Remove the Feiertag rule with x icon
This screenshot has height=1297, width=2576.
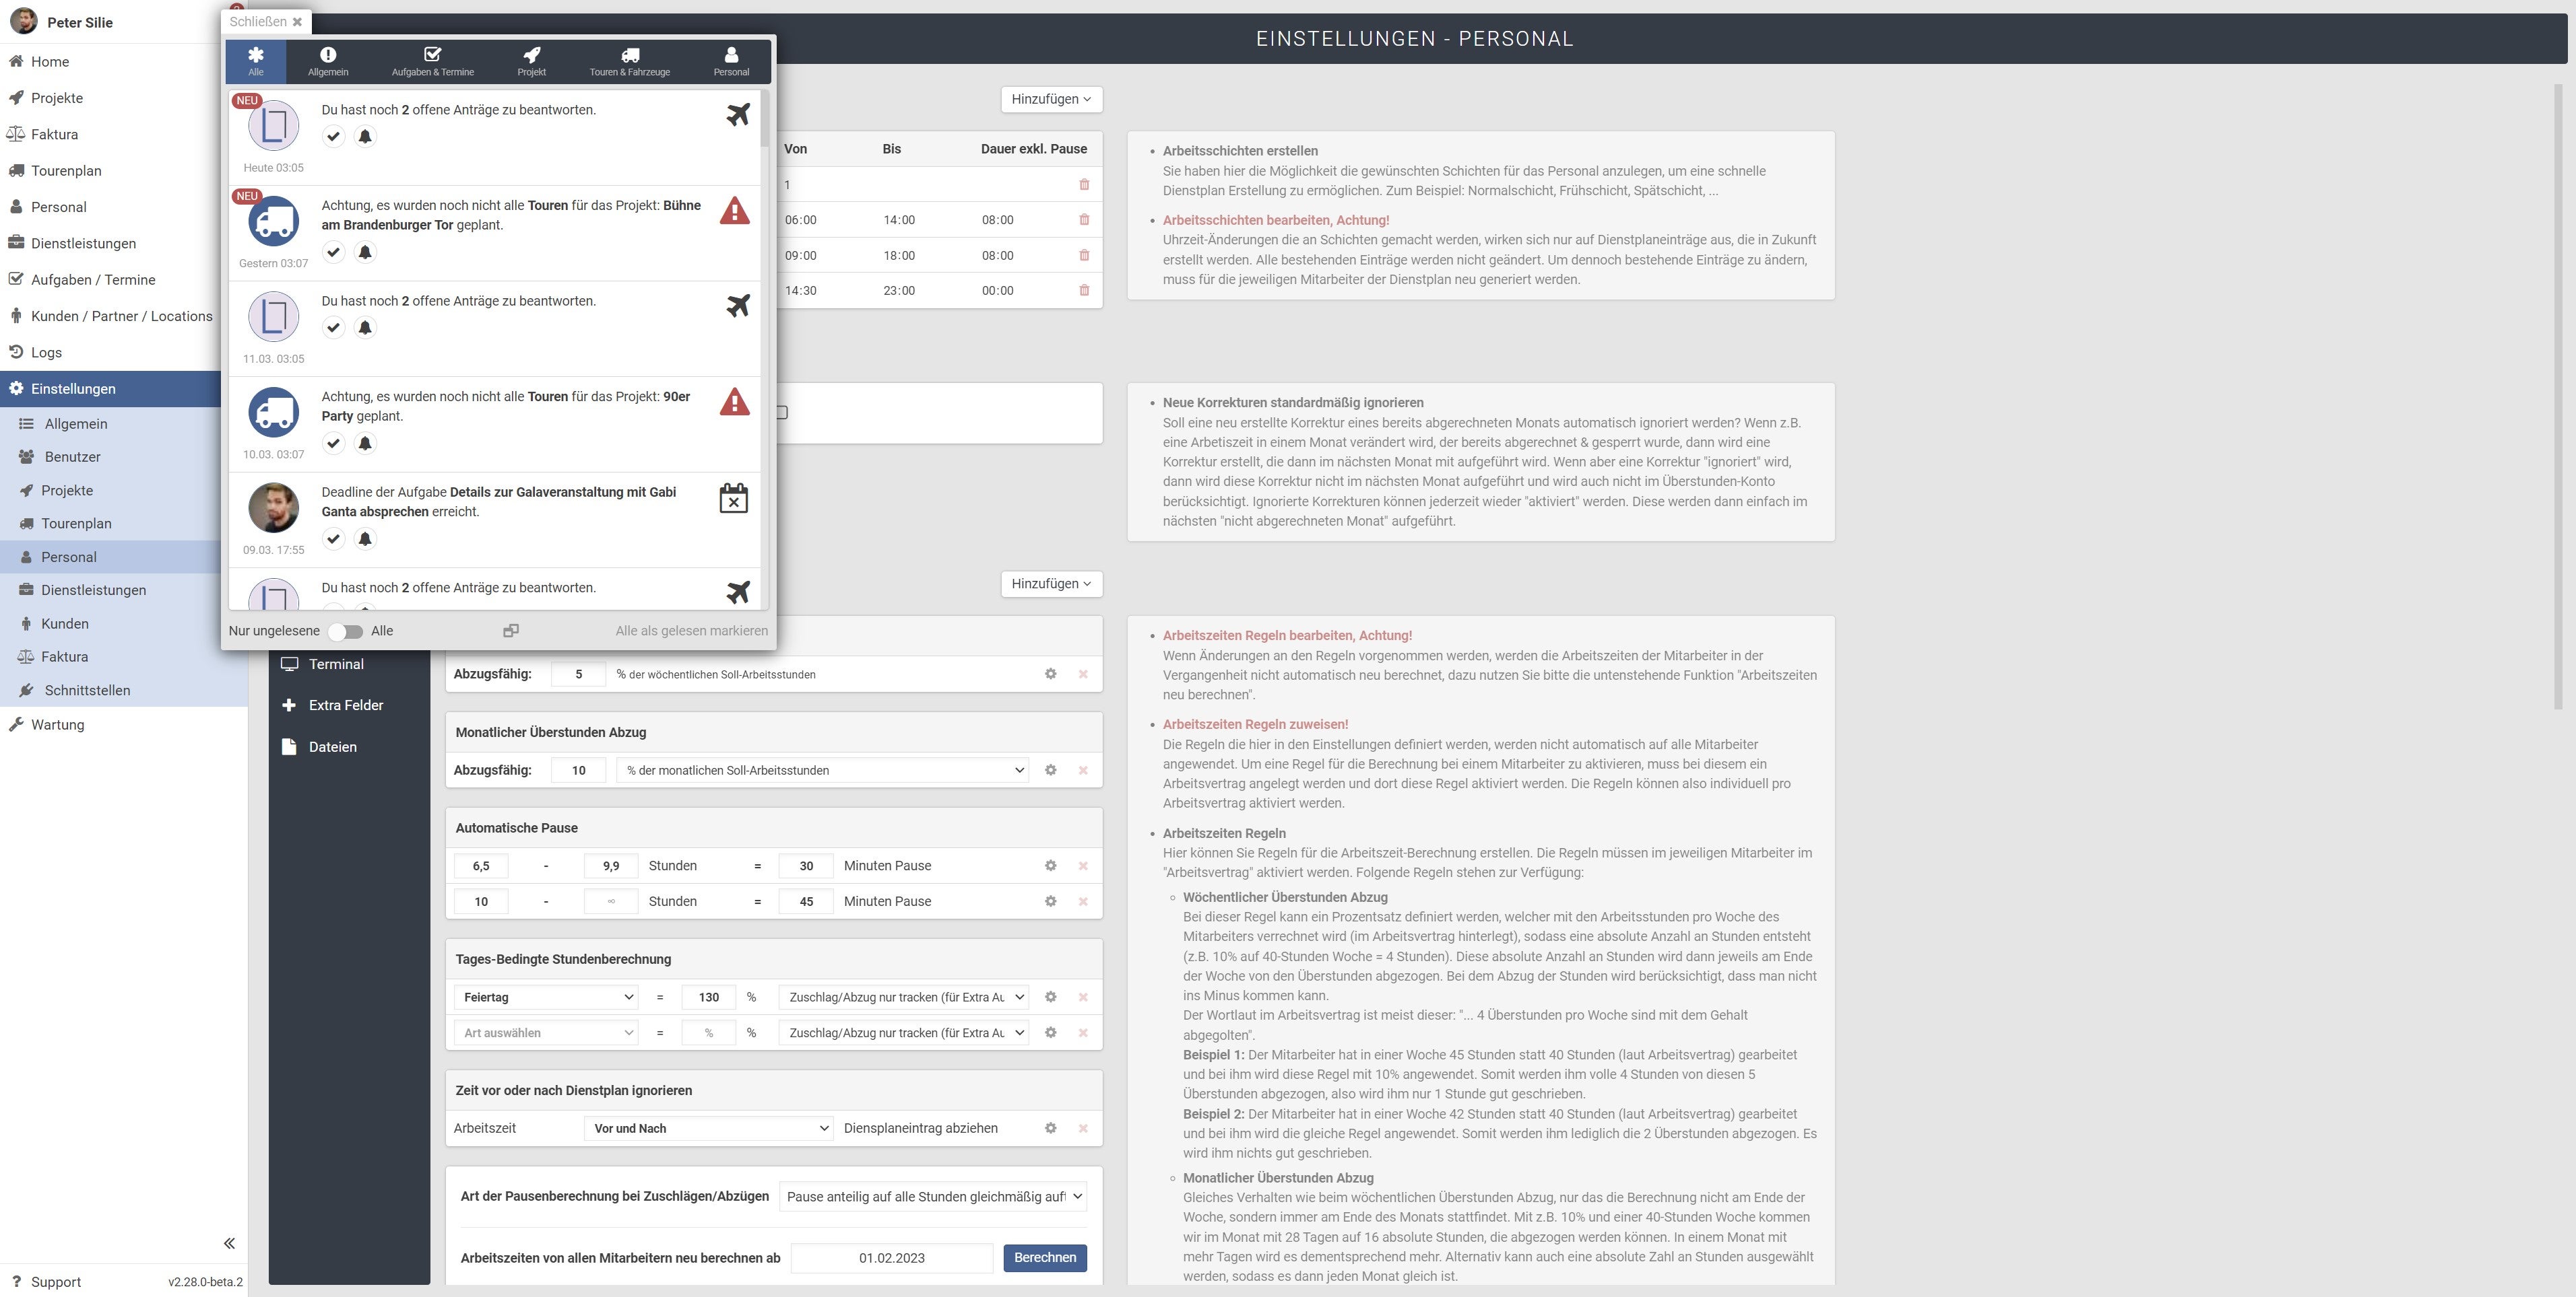1083,997
